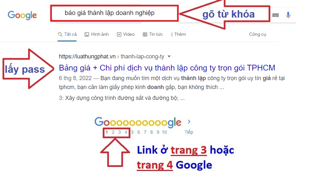
Task: Click the microphone voice search icon
Action: [x=288, y=15]
